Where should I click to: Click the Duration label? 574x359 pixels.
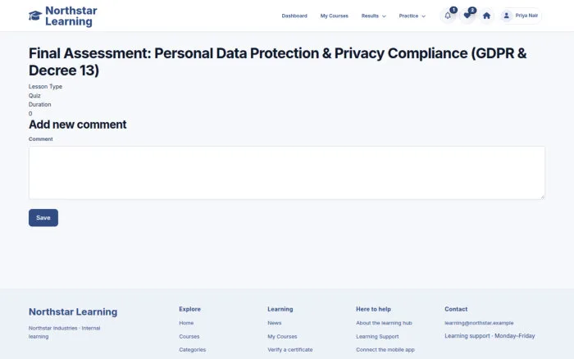pyautogui.click(x=40, y=104)
